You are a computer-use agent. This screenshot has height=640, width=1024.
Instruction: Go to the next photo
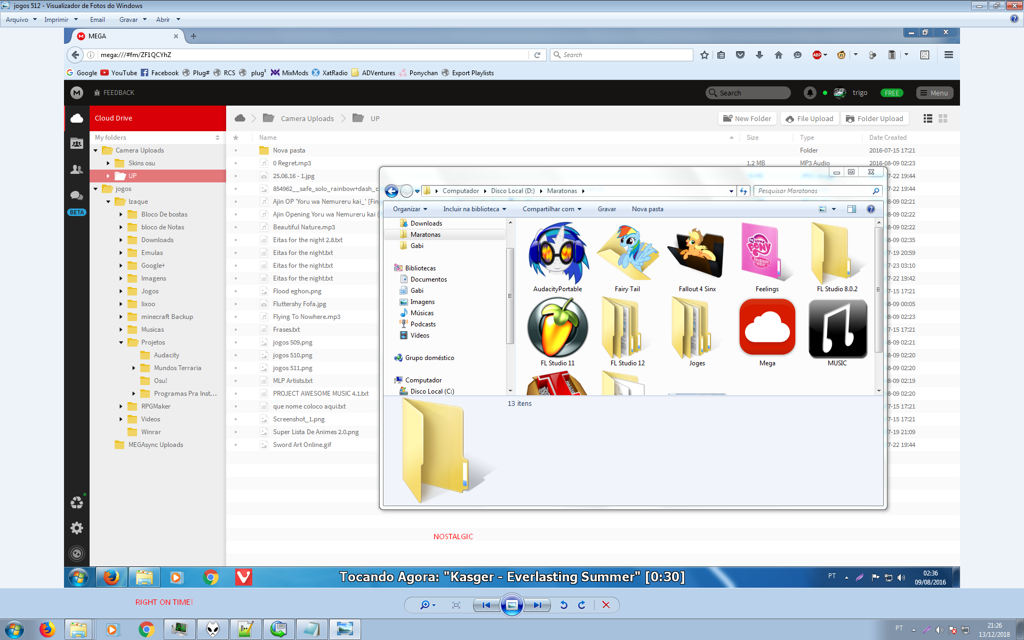click(538, 605)
